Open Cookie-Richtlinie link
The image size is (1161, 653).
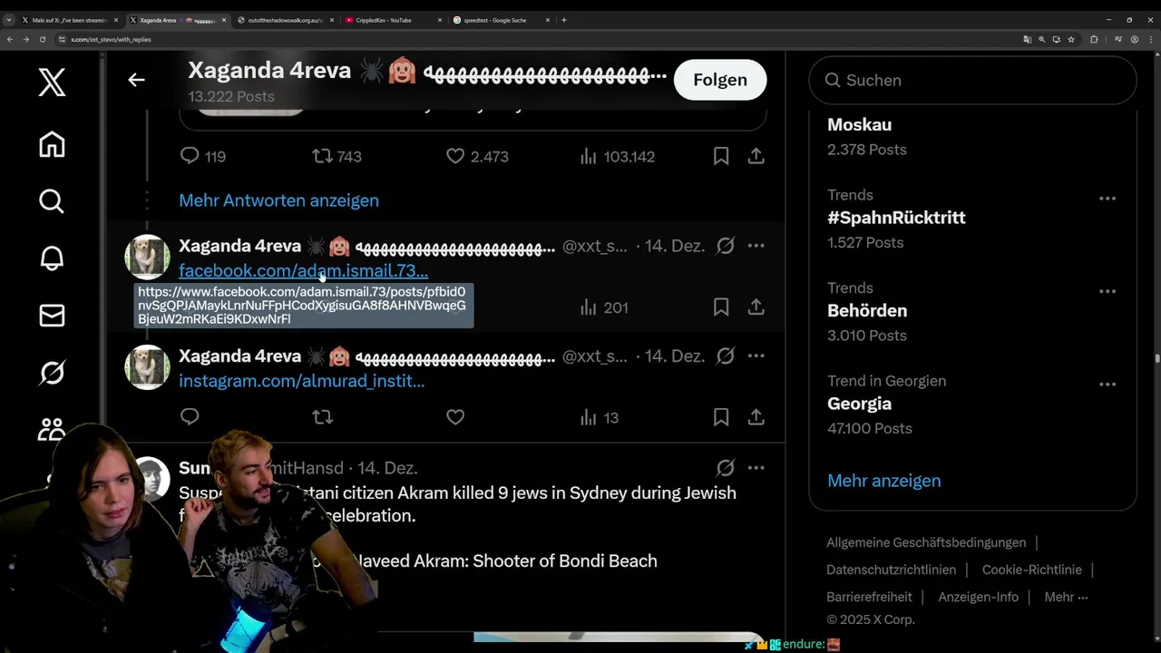(x=1031, y=570)
